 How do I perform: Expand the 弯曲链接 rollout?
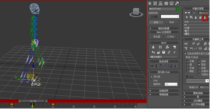pyautogui.click(x=164, y=95)
